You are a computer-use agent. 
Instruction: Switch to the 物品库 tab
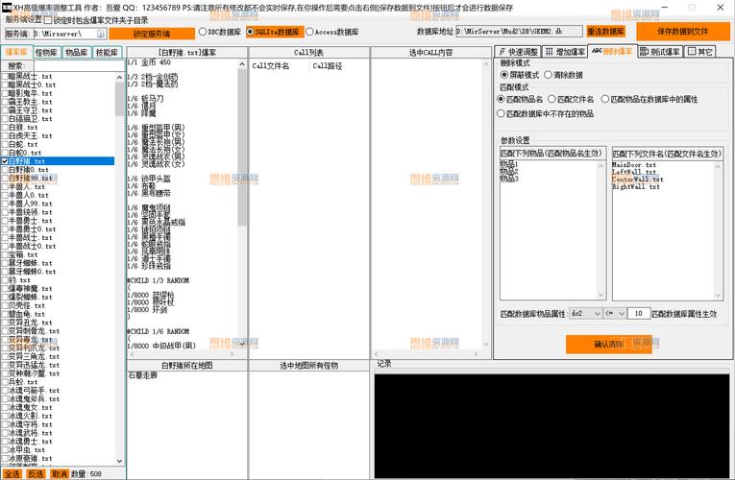77,53
